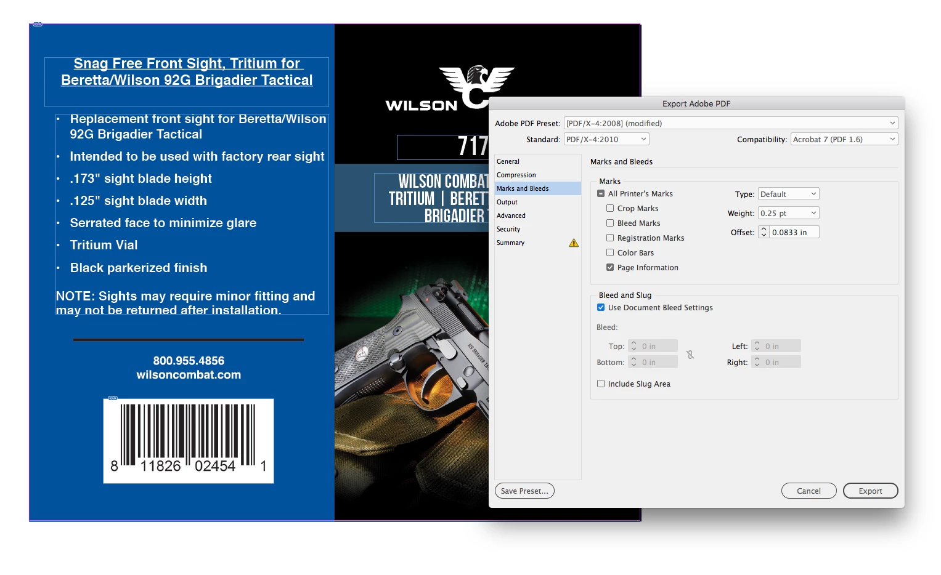Click the 'Tritium Vial' bullet text
The height and width of the screenshot is (575, 941).
point(104,245)
